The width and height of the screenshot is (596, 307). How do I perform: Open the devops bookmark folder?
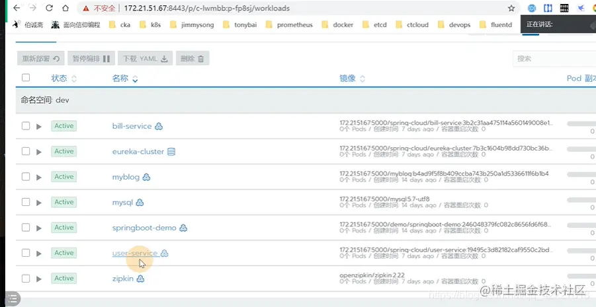click(454, 25)
